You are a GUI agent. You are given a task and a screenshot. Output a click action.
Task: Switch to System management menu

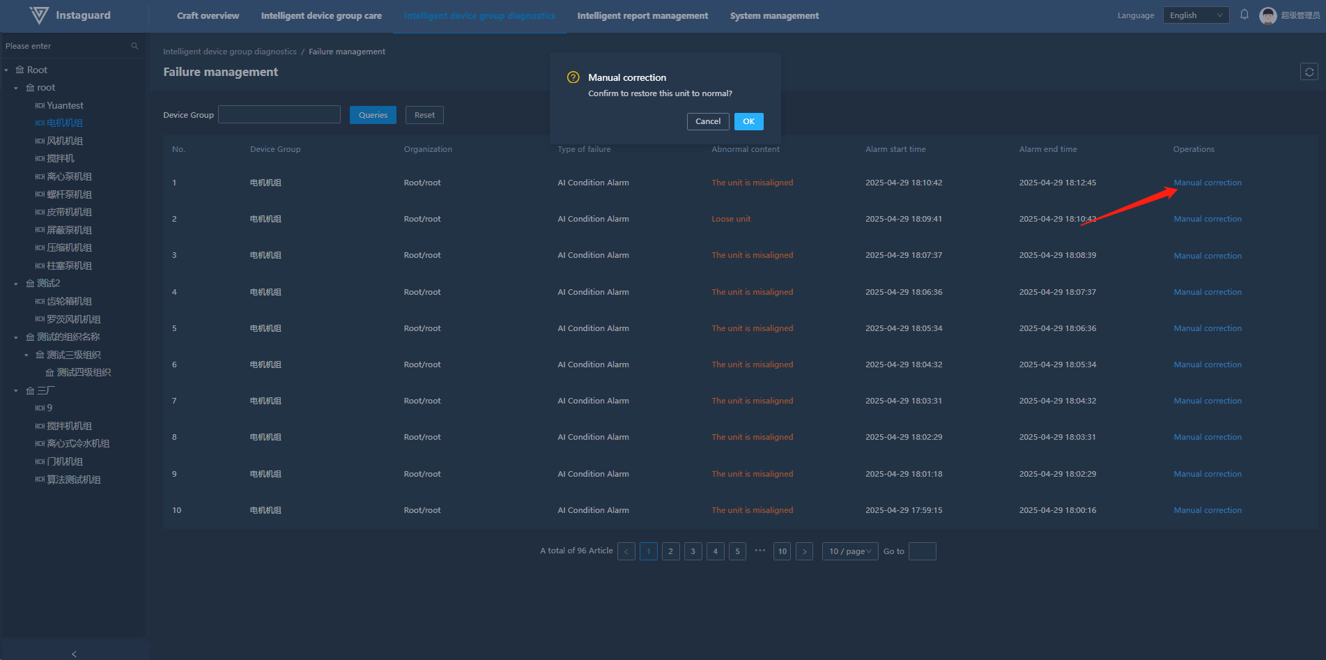774,15
